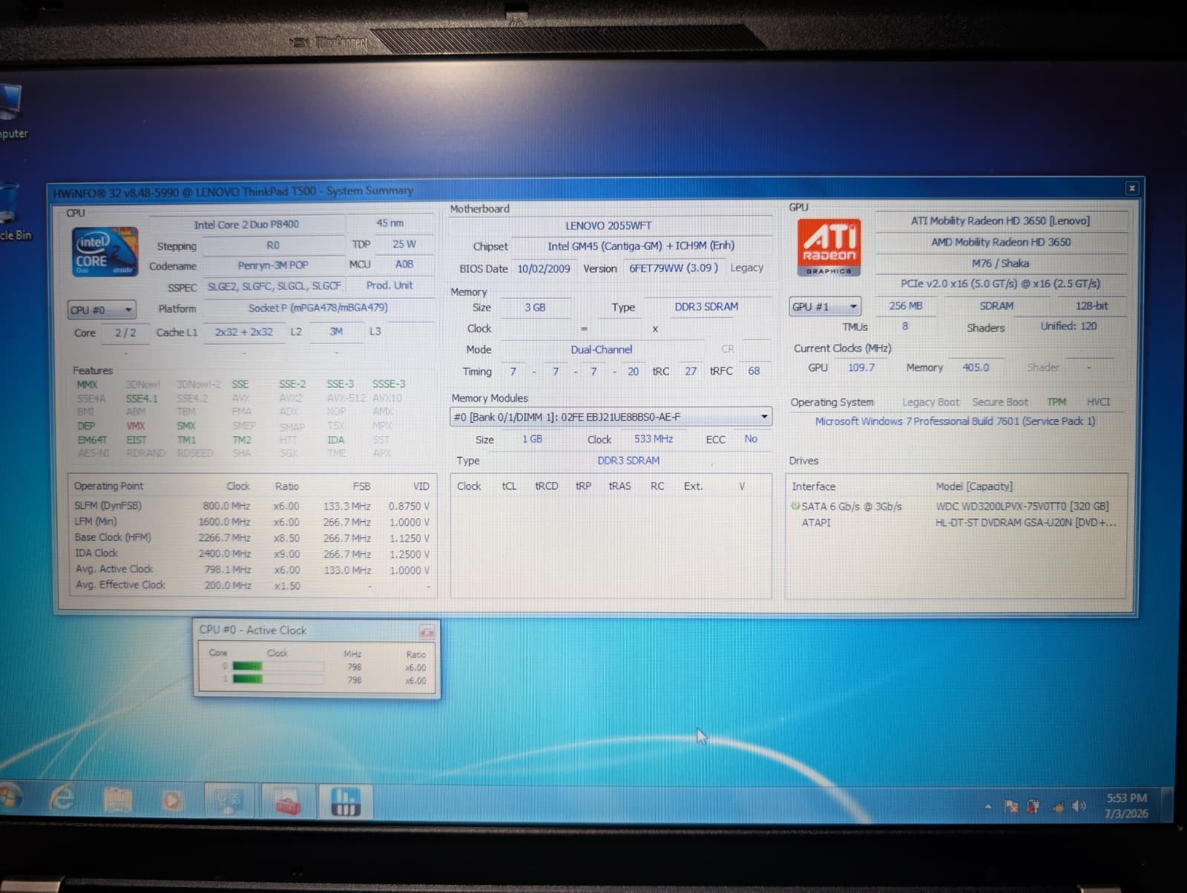Close the CPU #0 Active Clock window
1187x893 pixels.
427,632
